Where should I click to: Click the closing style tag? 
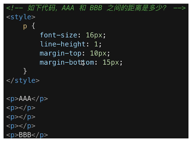(x=23, y=80)
